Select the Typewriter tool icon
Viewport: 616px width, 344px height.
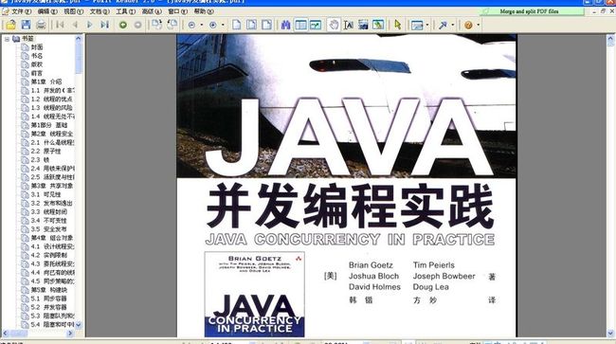pos(378,25)
